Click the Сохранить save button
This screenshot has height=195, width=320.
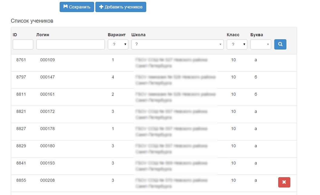click(x=77, y=7)
